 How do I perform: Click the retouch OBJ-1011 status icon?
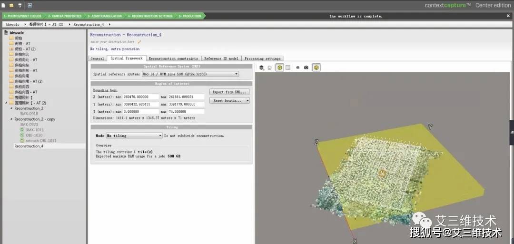tap(22, 140)
